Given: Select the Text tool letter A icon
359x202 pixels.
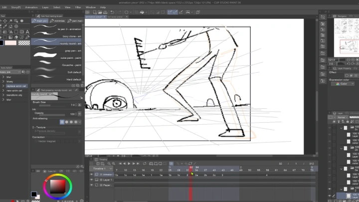Looking at the screenshot, I should [27, 32].
